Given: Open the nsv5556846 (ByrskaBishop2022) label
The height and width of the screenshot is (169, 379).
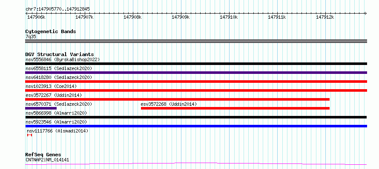Looking at the screenshot, I should click(x=63, y=59).
